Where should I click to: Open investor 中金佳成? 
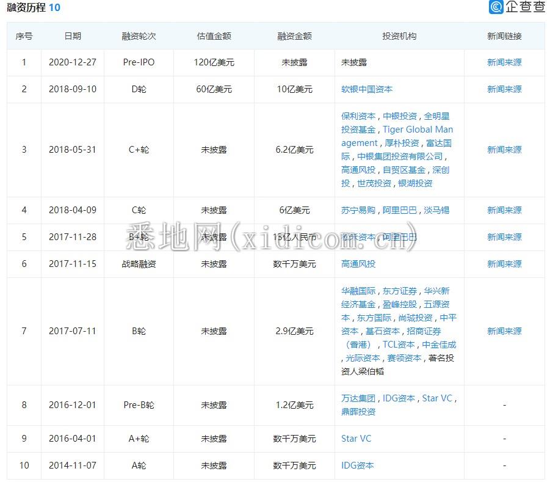pos(439,345)
